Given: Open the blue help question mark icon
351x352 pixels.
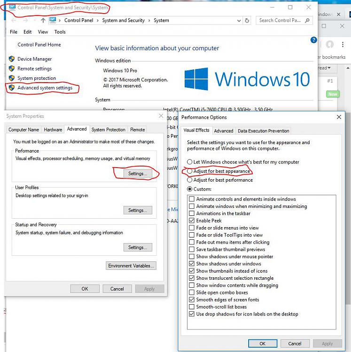Looking at the screenshot, I should [313, 40].
